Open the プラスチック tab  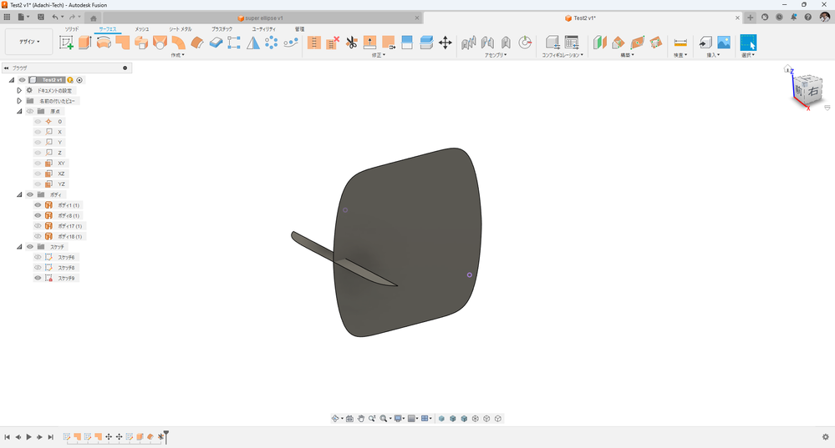point(221,29)
